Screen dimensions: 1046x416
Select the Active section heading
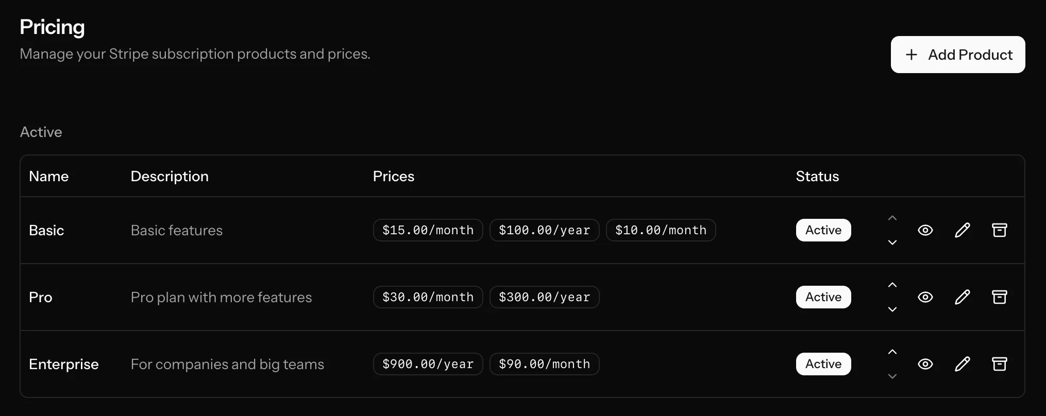pos(41,132)
